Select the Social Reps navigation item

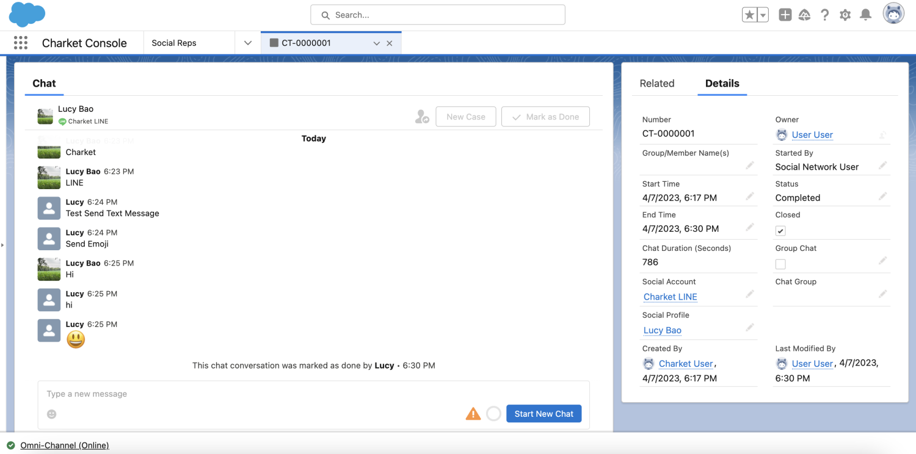174,43
